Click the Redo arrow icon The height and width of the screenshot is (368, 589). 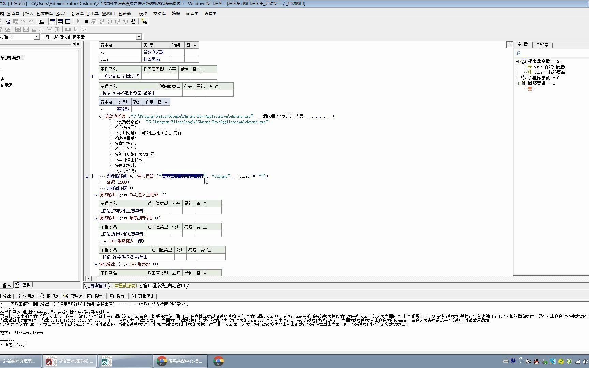pyautogui.click(x=23, y=21)
